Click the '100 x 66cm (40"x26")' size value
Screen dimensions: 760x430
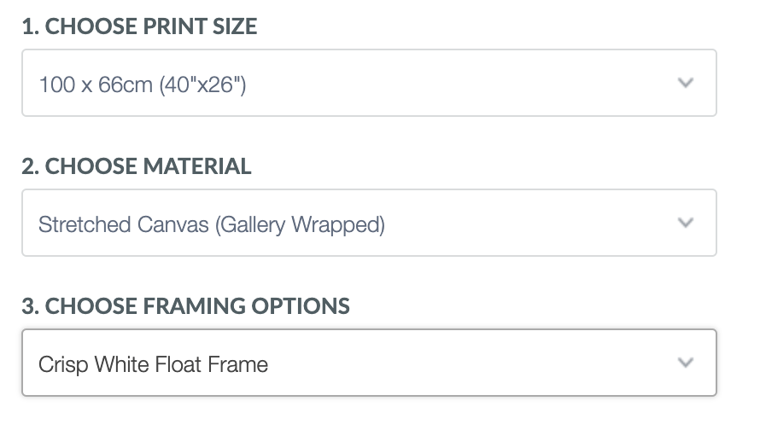click(x=143, y=84)
